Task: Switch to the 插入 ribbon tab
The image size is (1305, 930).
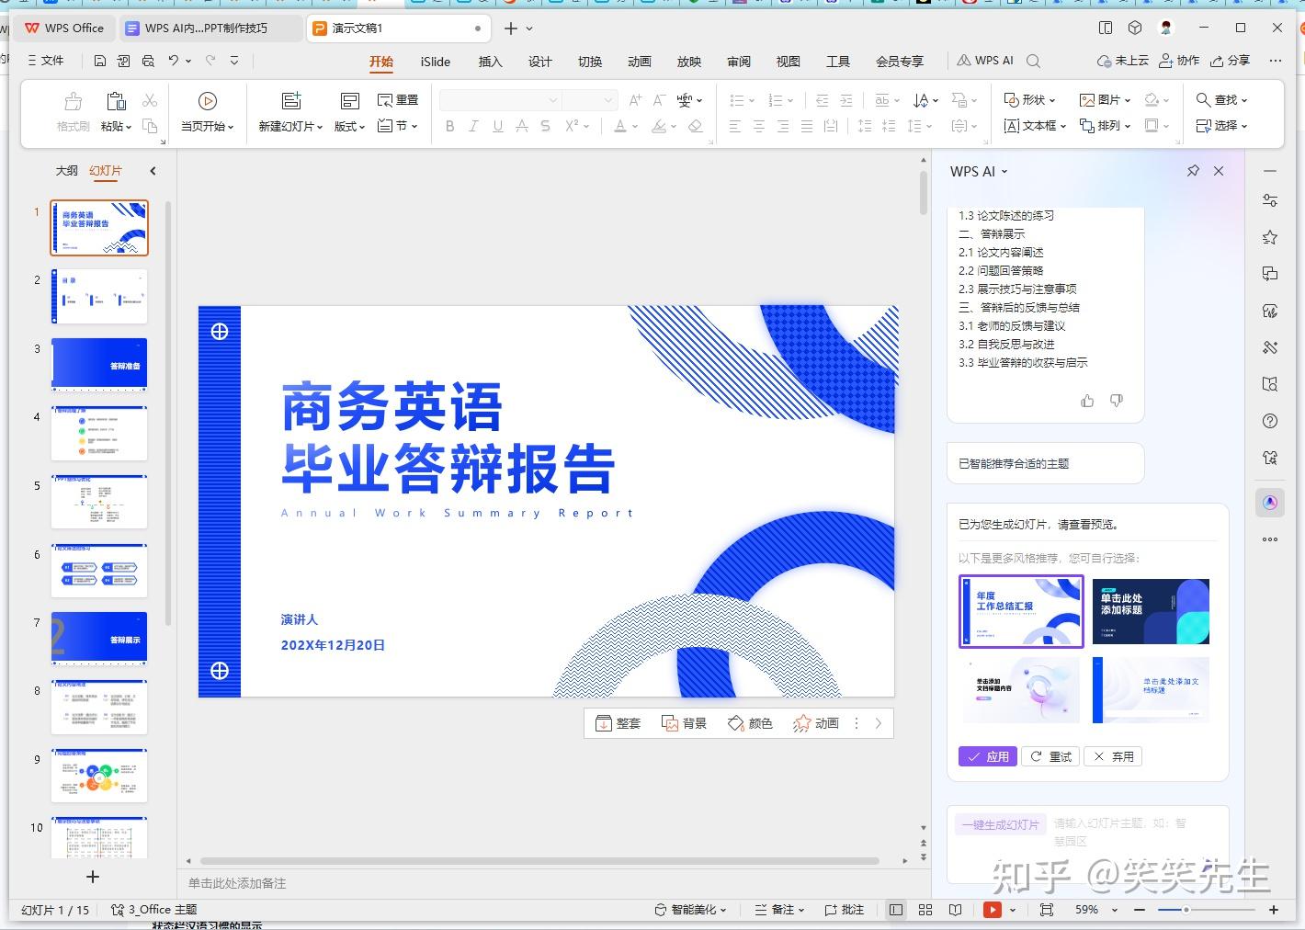Action: point(490,62)
